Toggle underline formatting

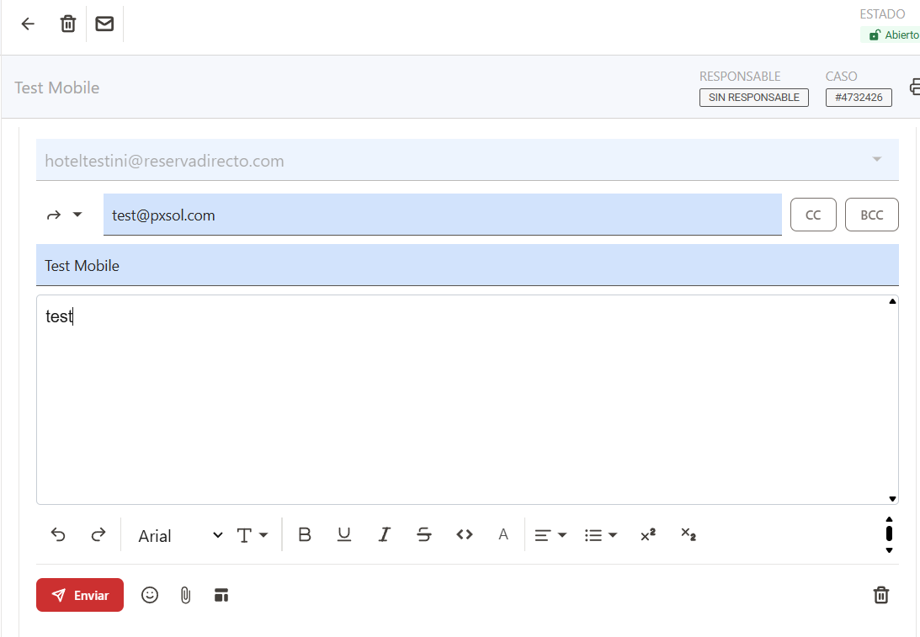click(344, 534)
